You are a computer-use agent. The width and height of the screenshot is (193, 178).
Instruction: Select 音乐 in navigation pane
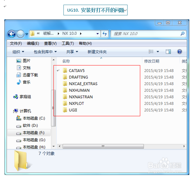point(23,82)
